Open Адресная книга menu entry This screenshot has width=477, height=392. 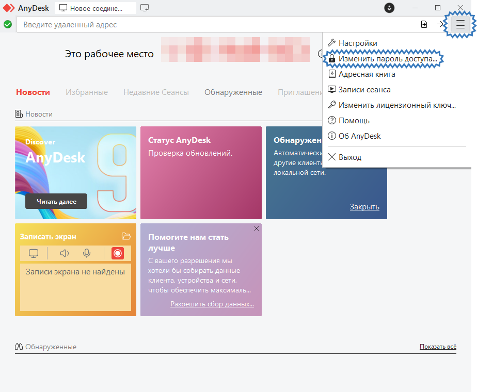pos(396,74)
